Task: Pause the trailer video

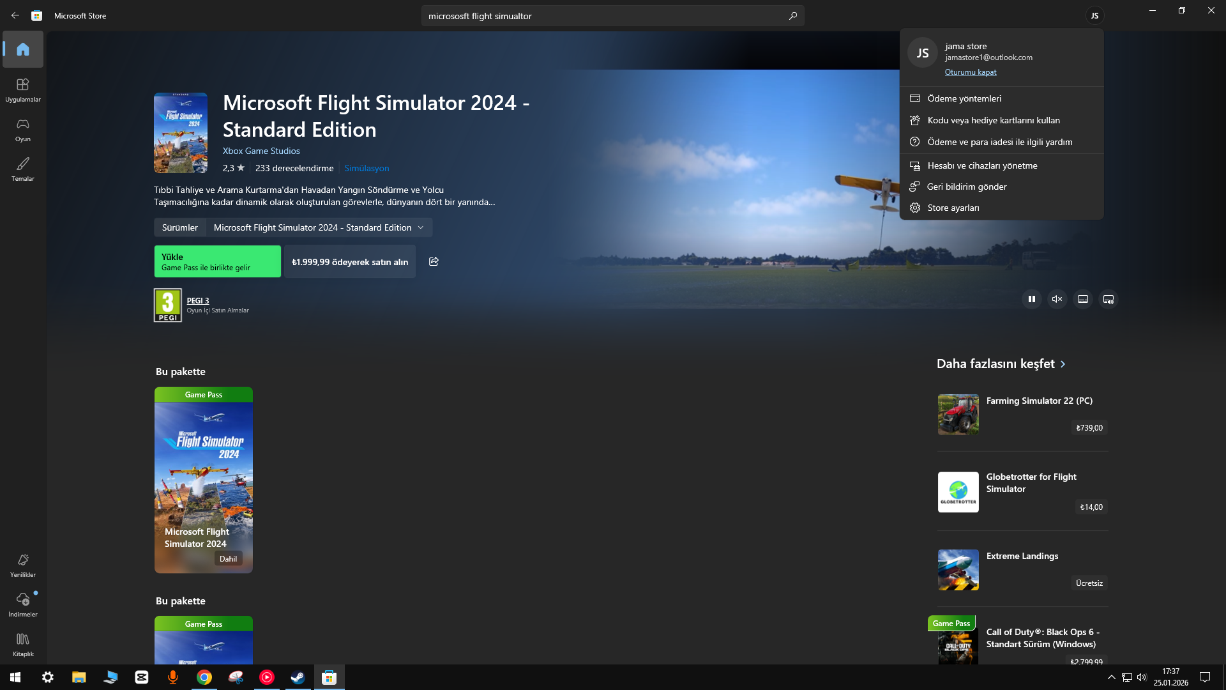Action: (1032, 299)
